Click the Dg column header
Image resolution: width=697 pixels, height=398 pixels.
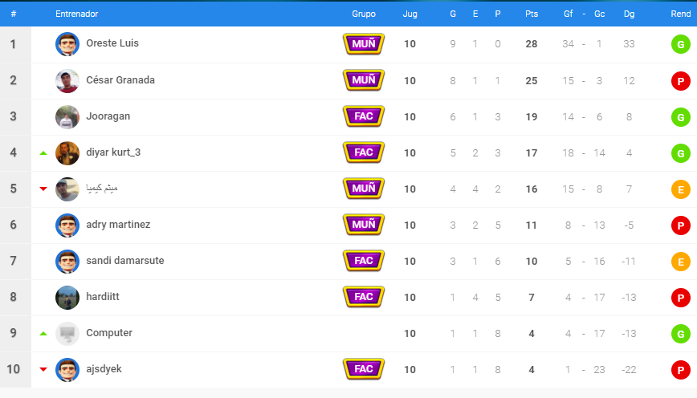629,14
